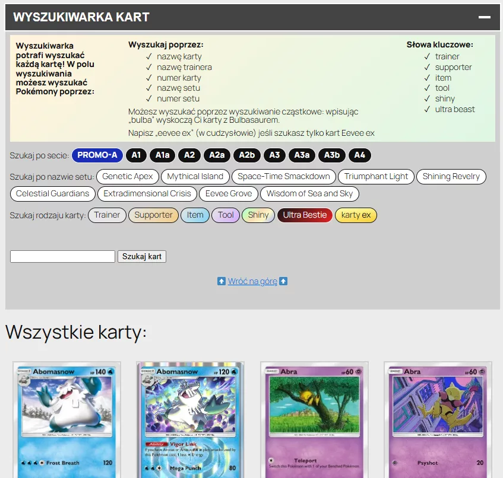Choose the Eevee Grove set
The height and width of the screenshot is (478, 503).
[x=229, y=194]
